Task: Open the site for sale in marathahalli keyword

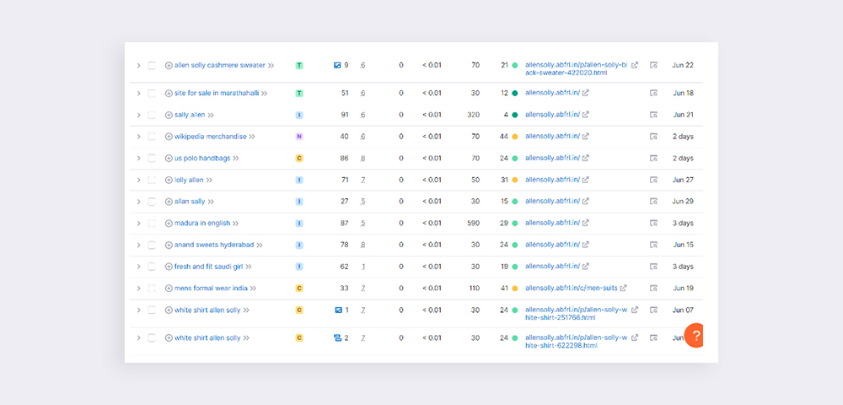Action: pos(217,93)
